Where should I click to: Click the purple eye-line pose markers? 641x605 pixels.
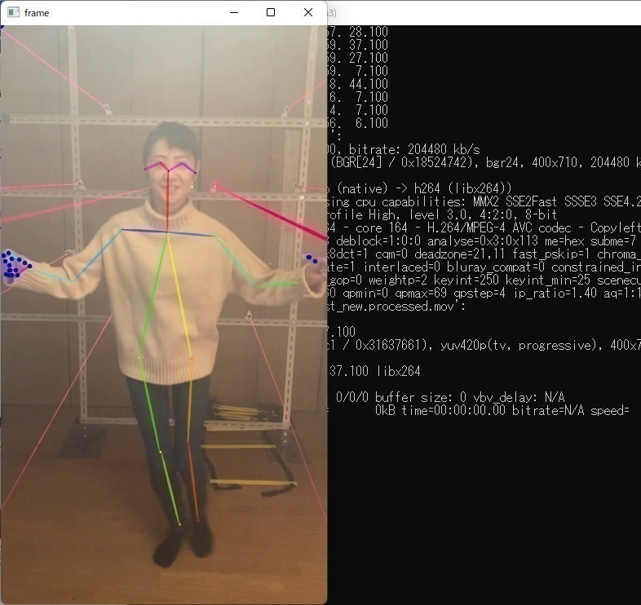(x=170, y=167)
